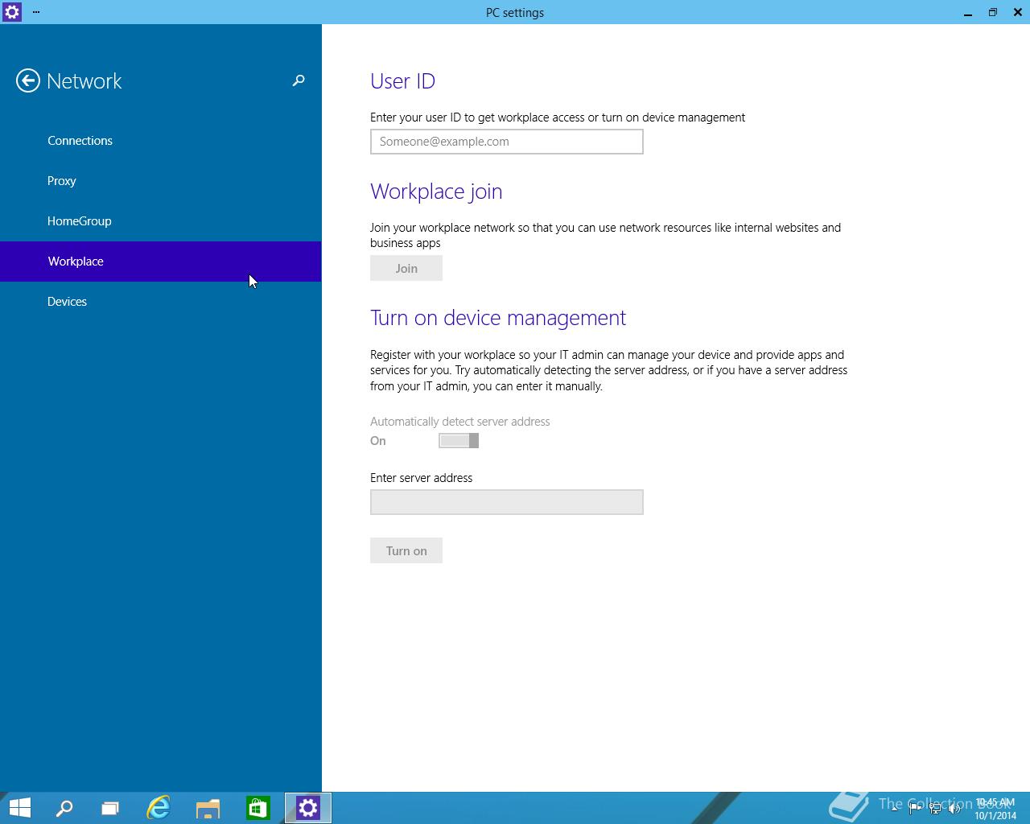Click the Enter server address field
Image resolution: width=1030 pixels, height=824 pixels.
(x=507, y=502)
